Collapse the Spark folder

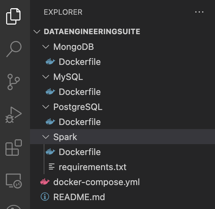(x=45, y=137)
